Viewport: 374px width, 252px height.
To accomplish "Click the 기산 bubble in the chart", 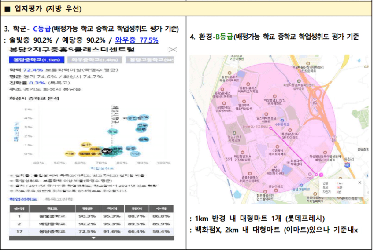I will [x=135, y=153].
